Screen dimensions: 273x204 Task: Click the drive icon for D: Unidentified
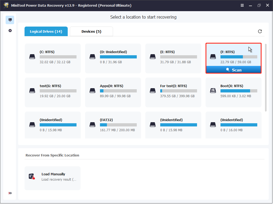click(x=93, y=57)
